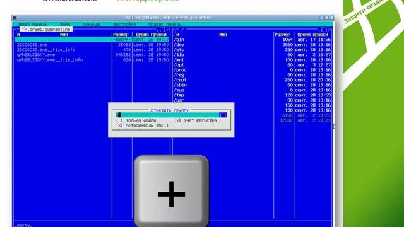Image resolution: width=404 pixels, height=227 pixels.
Task: Select the /tmp directory in right panel
Action: pos(179,95)
